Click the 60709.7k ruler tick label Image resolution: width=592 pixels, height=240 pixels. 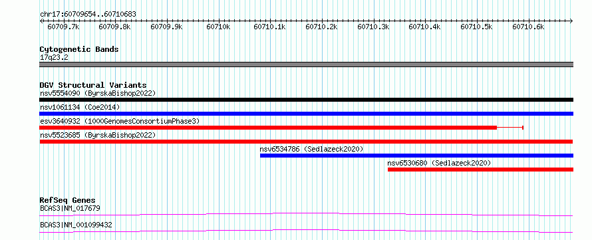(x=63, y=27)
